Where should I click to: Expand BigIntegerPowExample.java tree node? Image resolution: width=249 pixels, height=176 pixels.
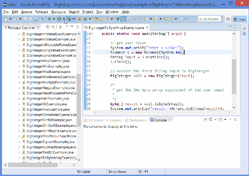click(x=19, y=110)
